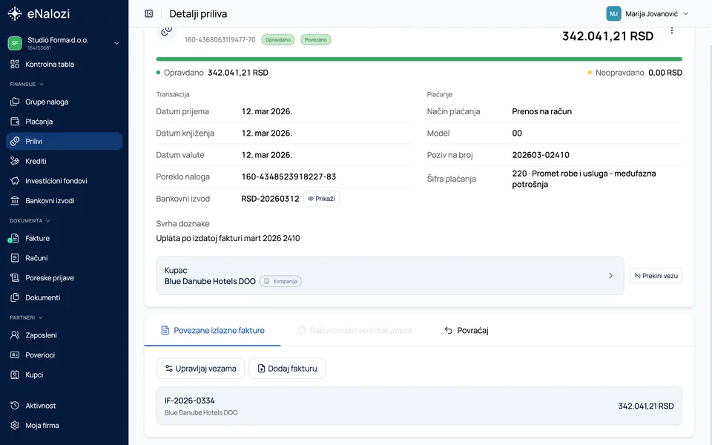Open Poverioci icon in sidebar
The width and height of the screenshot is (712, 445).
pos(15,355)
